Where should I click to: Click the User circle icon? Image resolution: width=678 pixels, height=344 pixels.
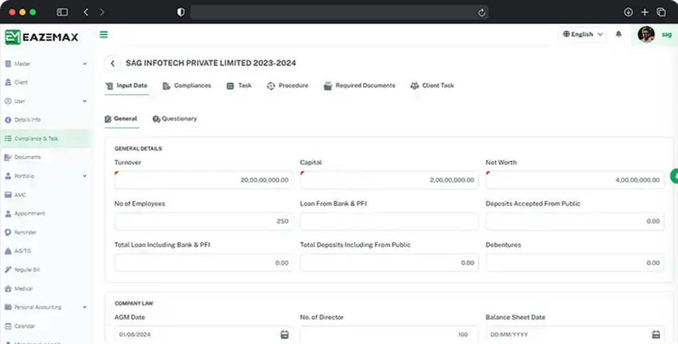[8, 101]
